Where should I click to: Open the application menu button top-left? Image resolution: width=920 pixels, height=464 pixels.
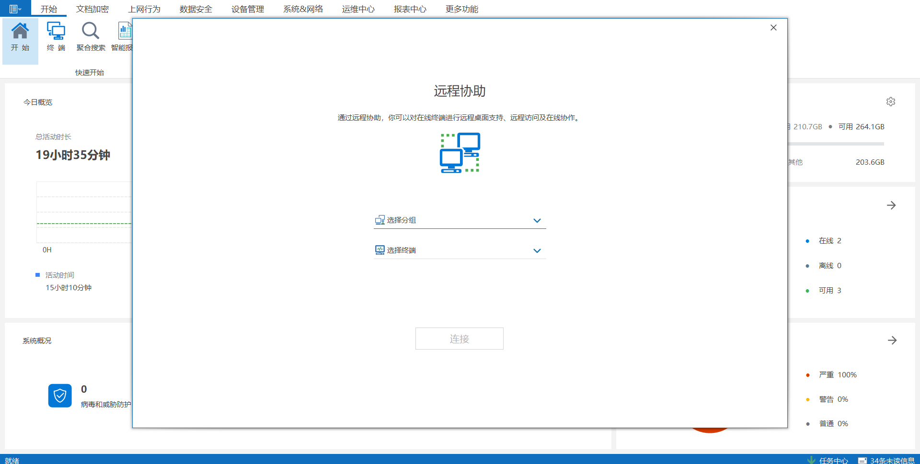(x=15, y=9)
